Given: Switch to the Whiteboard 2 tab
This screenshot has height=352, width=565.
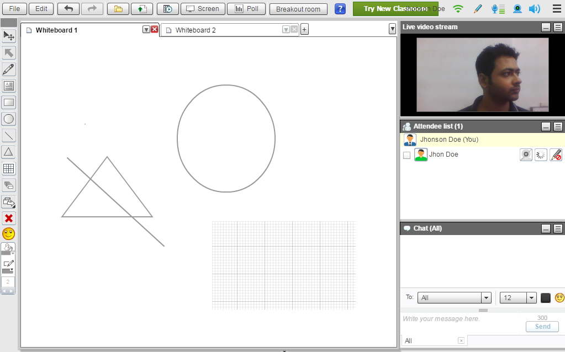Looking at the screenshot, I should tap(196, 30).
